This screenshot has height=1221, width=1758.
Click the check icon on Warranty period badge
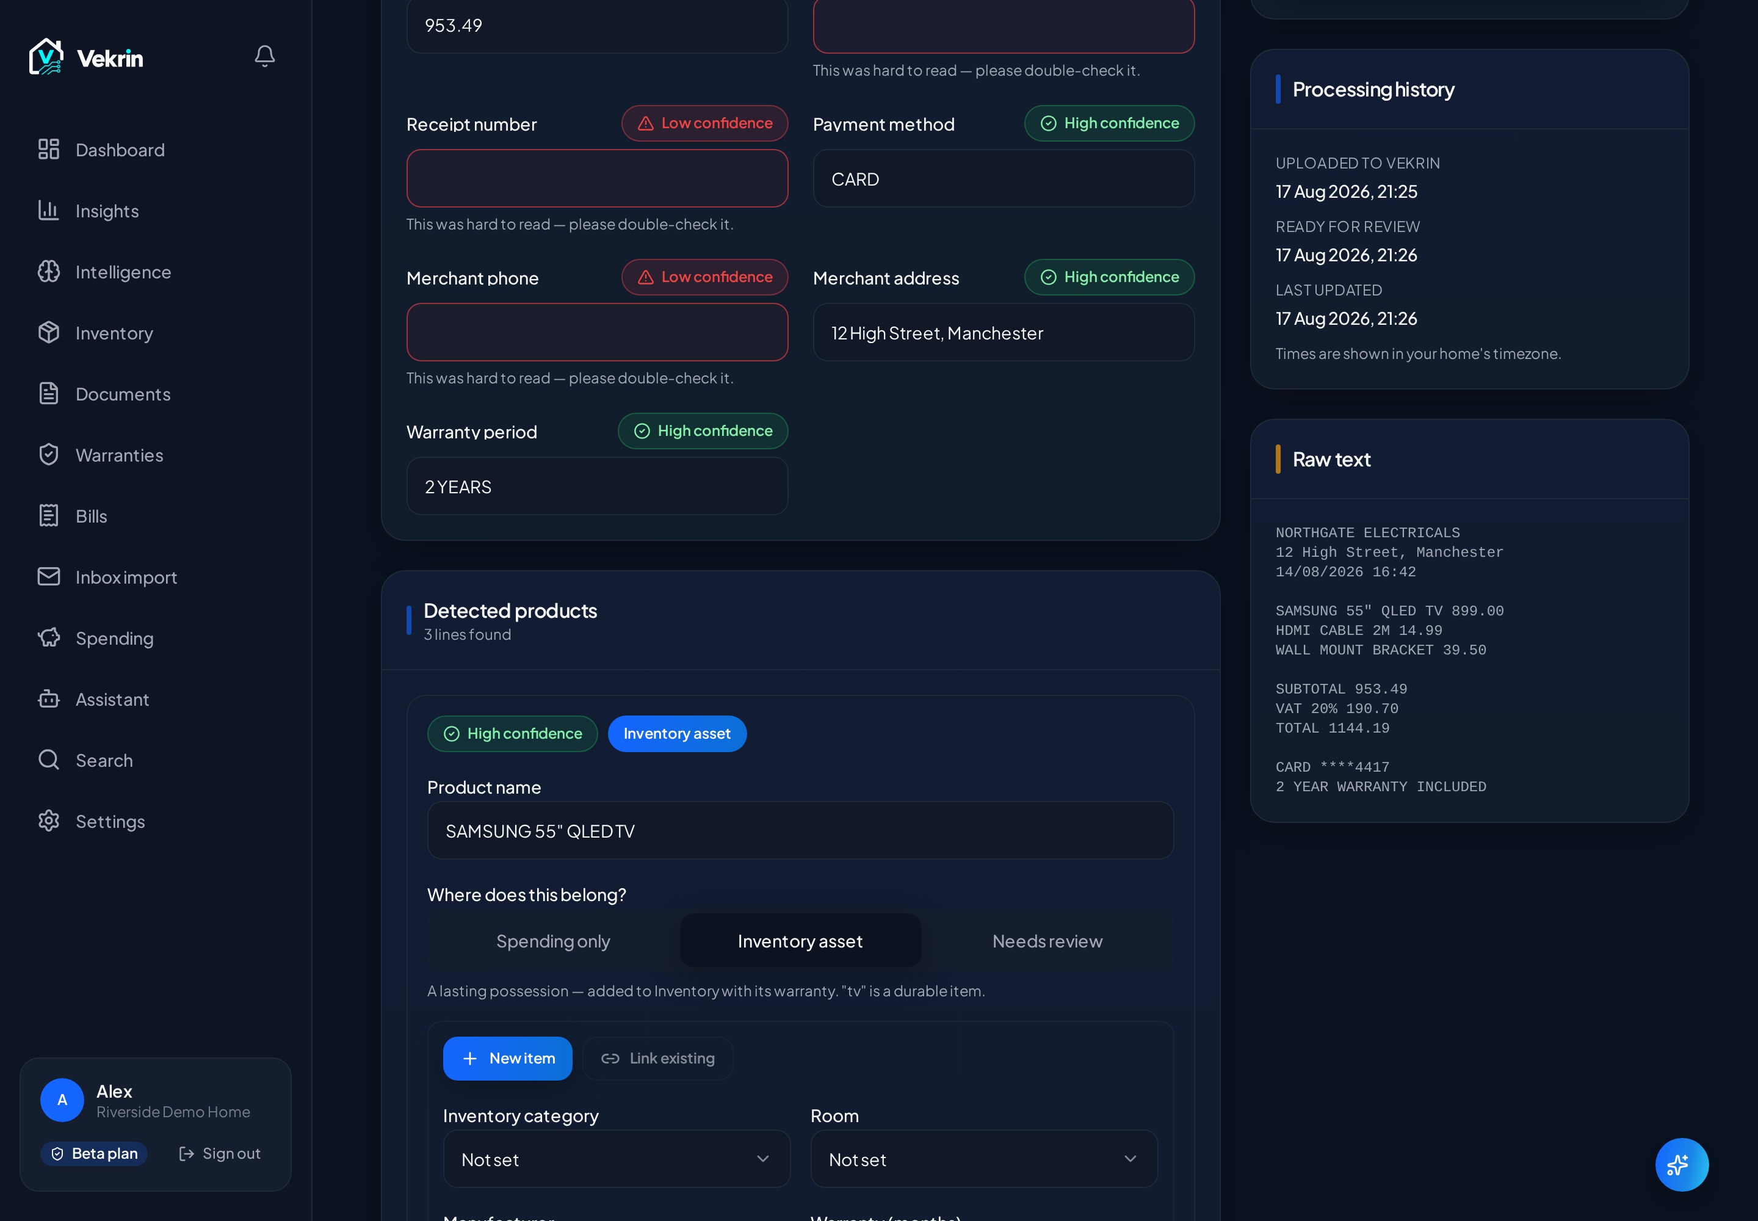click(643, 431)
